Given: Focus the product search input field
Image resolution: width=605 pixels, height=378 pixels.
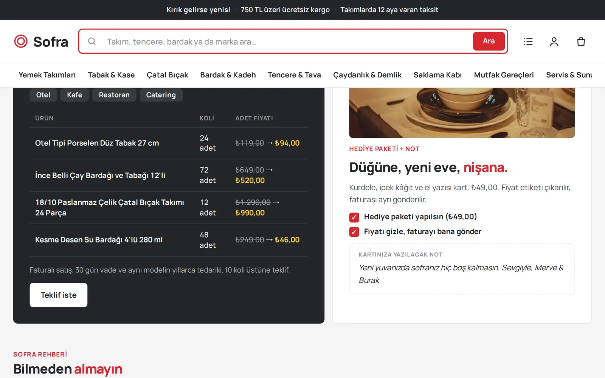Looking at the screenshot, I should pyautogui.click(x=287, y=42).
